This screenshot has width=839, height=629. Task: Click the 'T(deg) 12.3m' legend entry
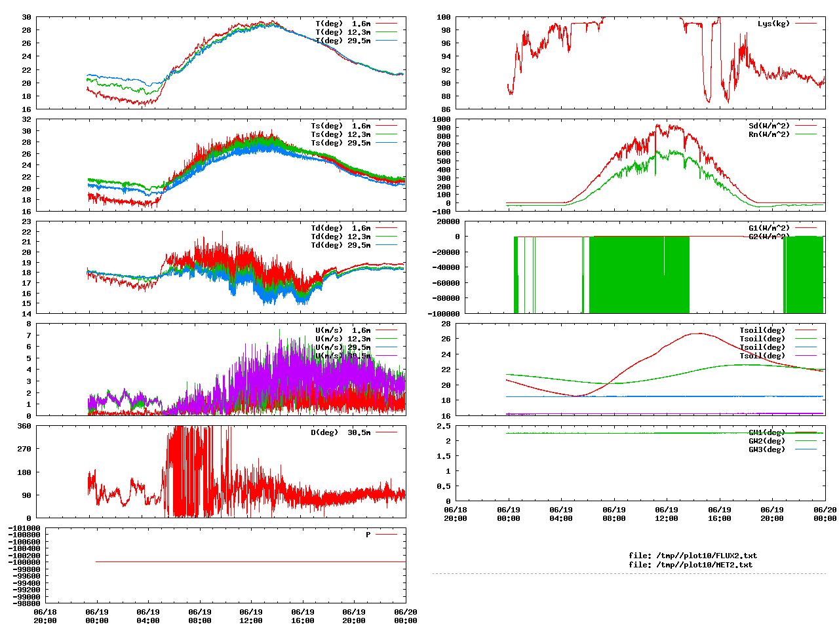point(343,32)
